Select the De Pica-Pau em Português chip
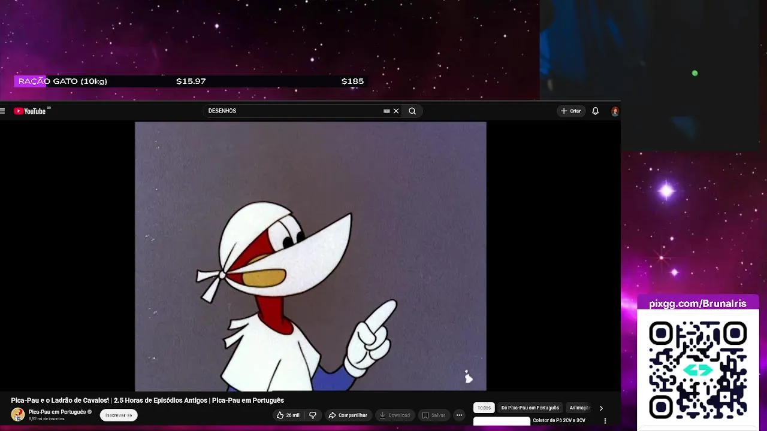Viewport: 767px width, 431px height. pos(530,408)
